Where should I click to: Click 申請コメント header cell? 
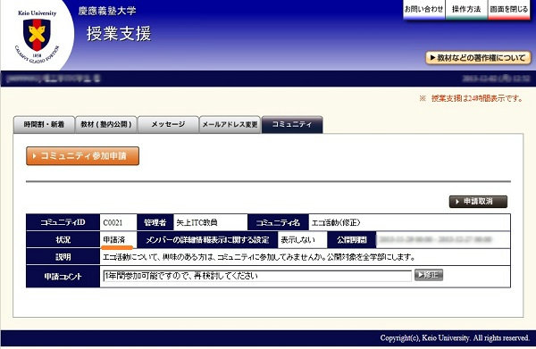tap(63, 277)
